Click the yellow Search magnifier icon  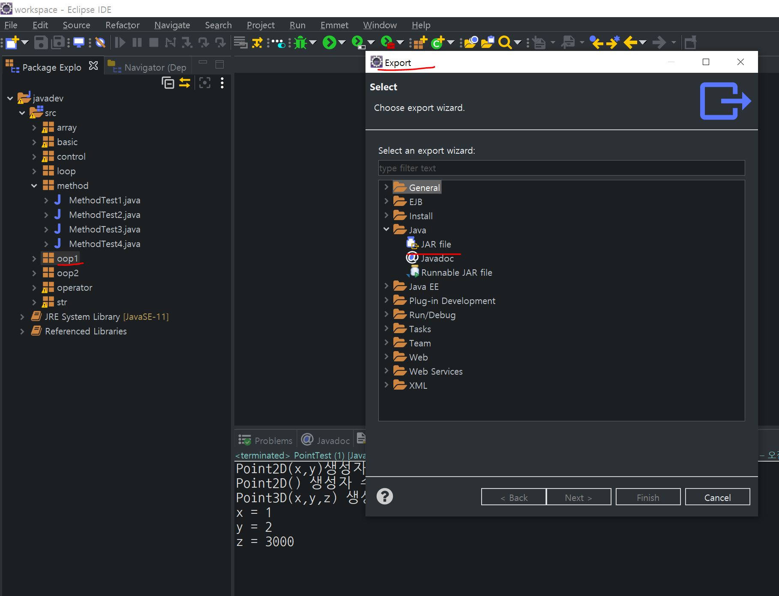click(505, 42)
